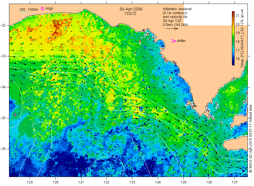Click the latitude label -33
Image resolution: width=254 pixels, height=186 pixels.
[3, 56]
